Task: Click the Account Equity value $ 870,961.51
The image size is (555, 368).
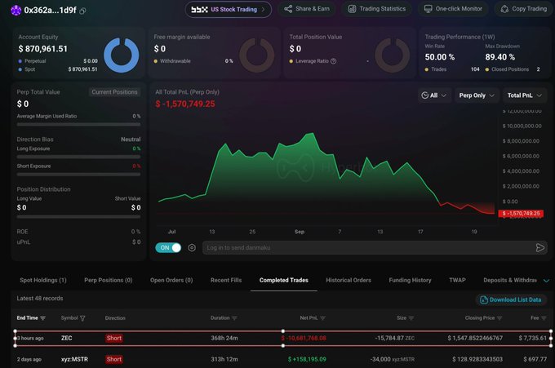Action: (42, 49)
